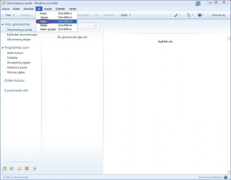Open the Görünüm menu
Screen dimensions: 231x180
(29, 9)
